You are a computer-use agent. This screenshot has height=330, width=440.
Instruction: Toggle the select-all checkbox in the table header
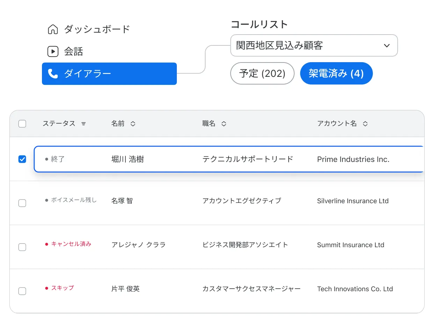pyautogui.click(x=22, y=124)
